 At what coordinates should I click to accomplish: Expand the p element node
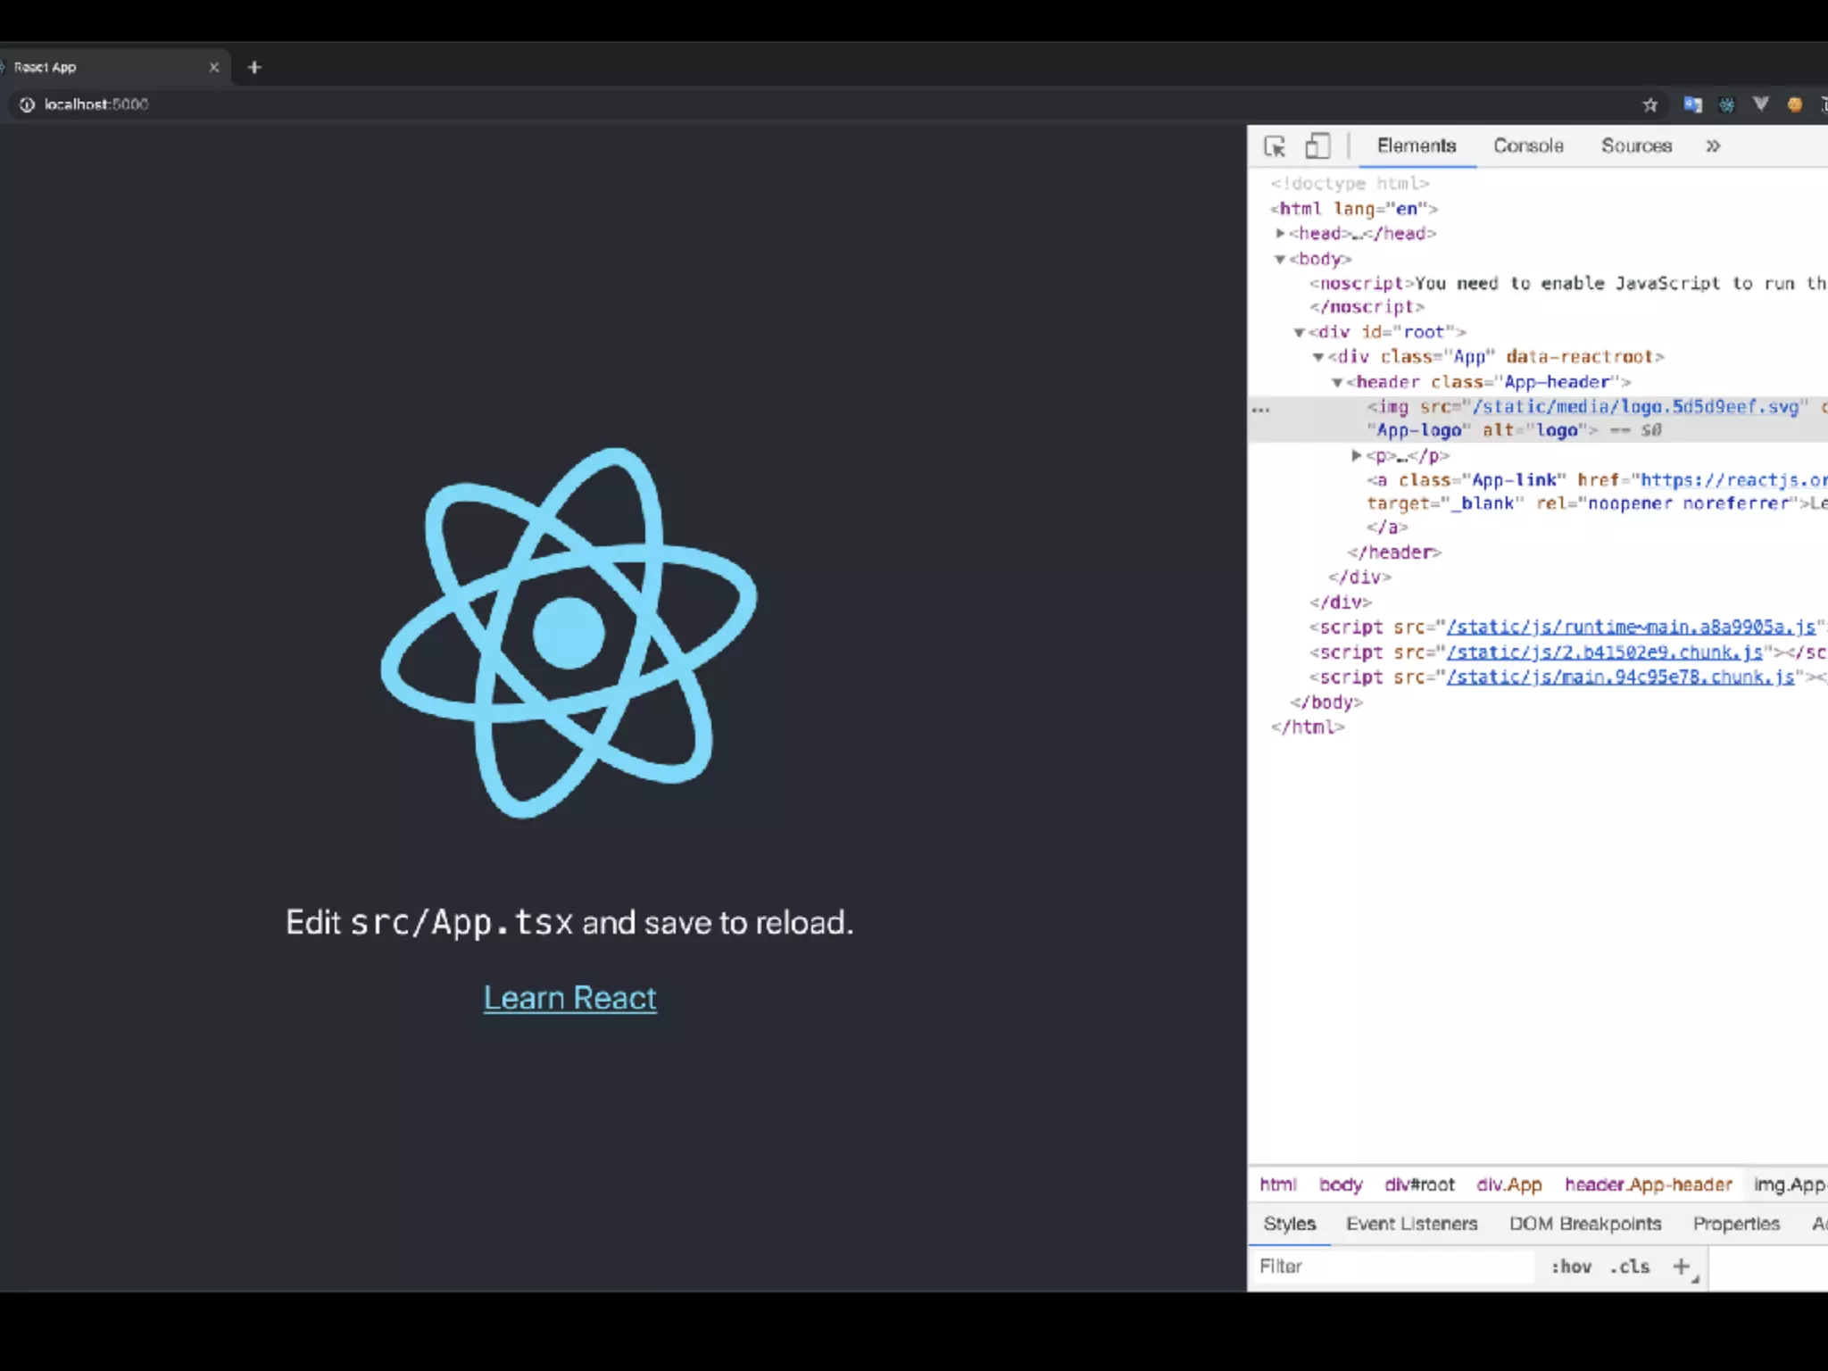[1356, 455]
